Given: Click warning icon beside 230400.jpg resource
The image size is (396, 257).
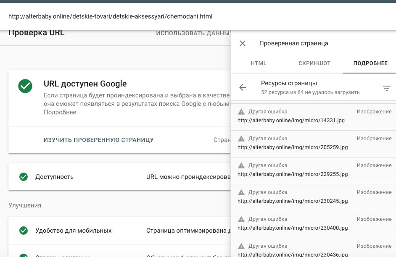Looking at the screenshot, I should point(241,218).
